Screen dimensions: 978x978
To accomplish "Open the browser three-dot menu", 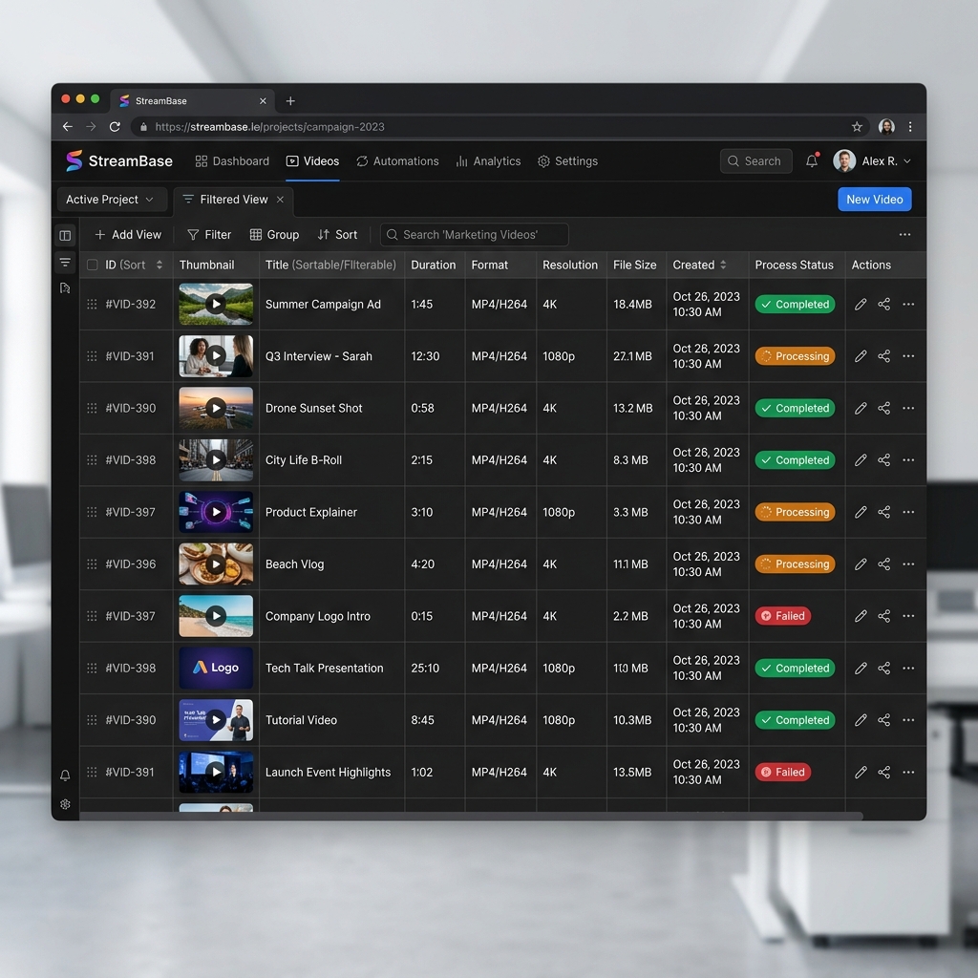I will [x=910, y=127].
